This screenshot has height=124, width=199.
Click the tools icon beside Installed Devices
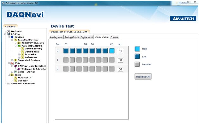(x=16, y=40)
